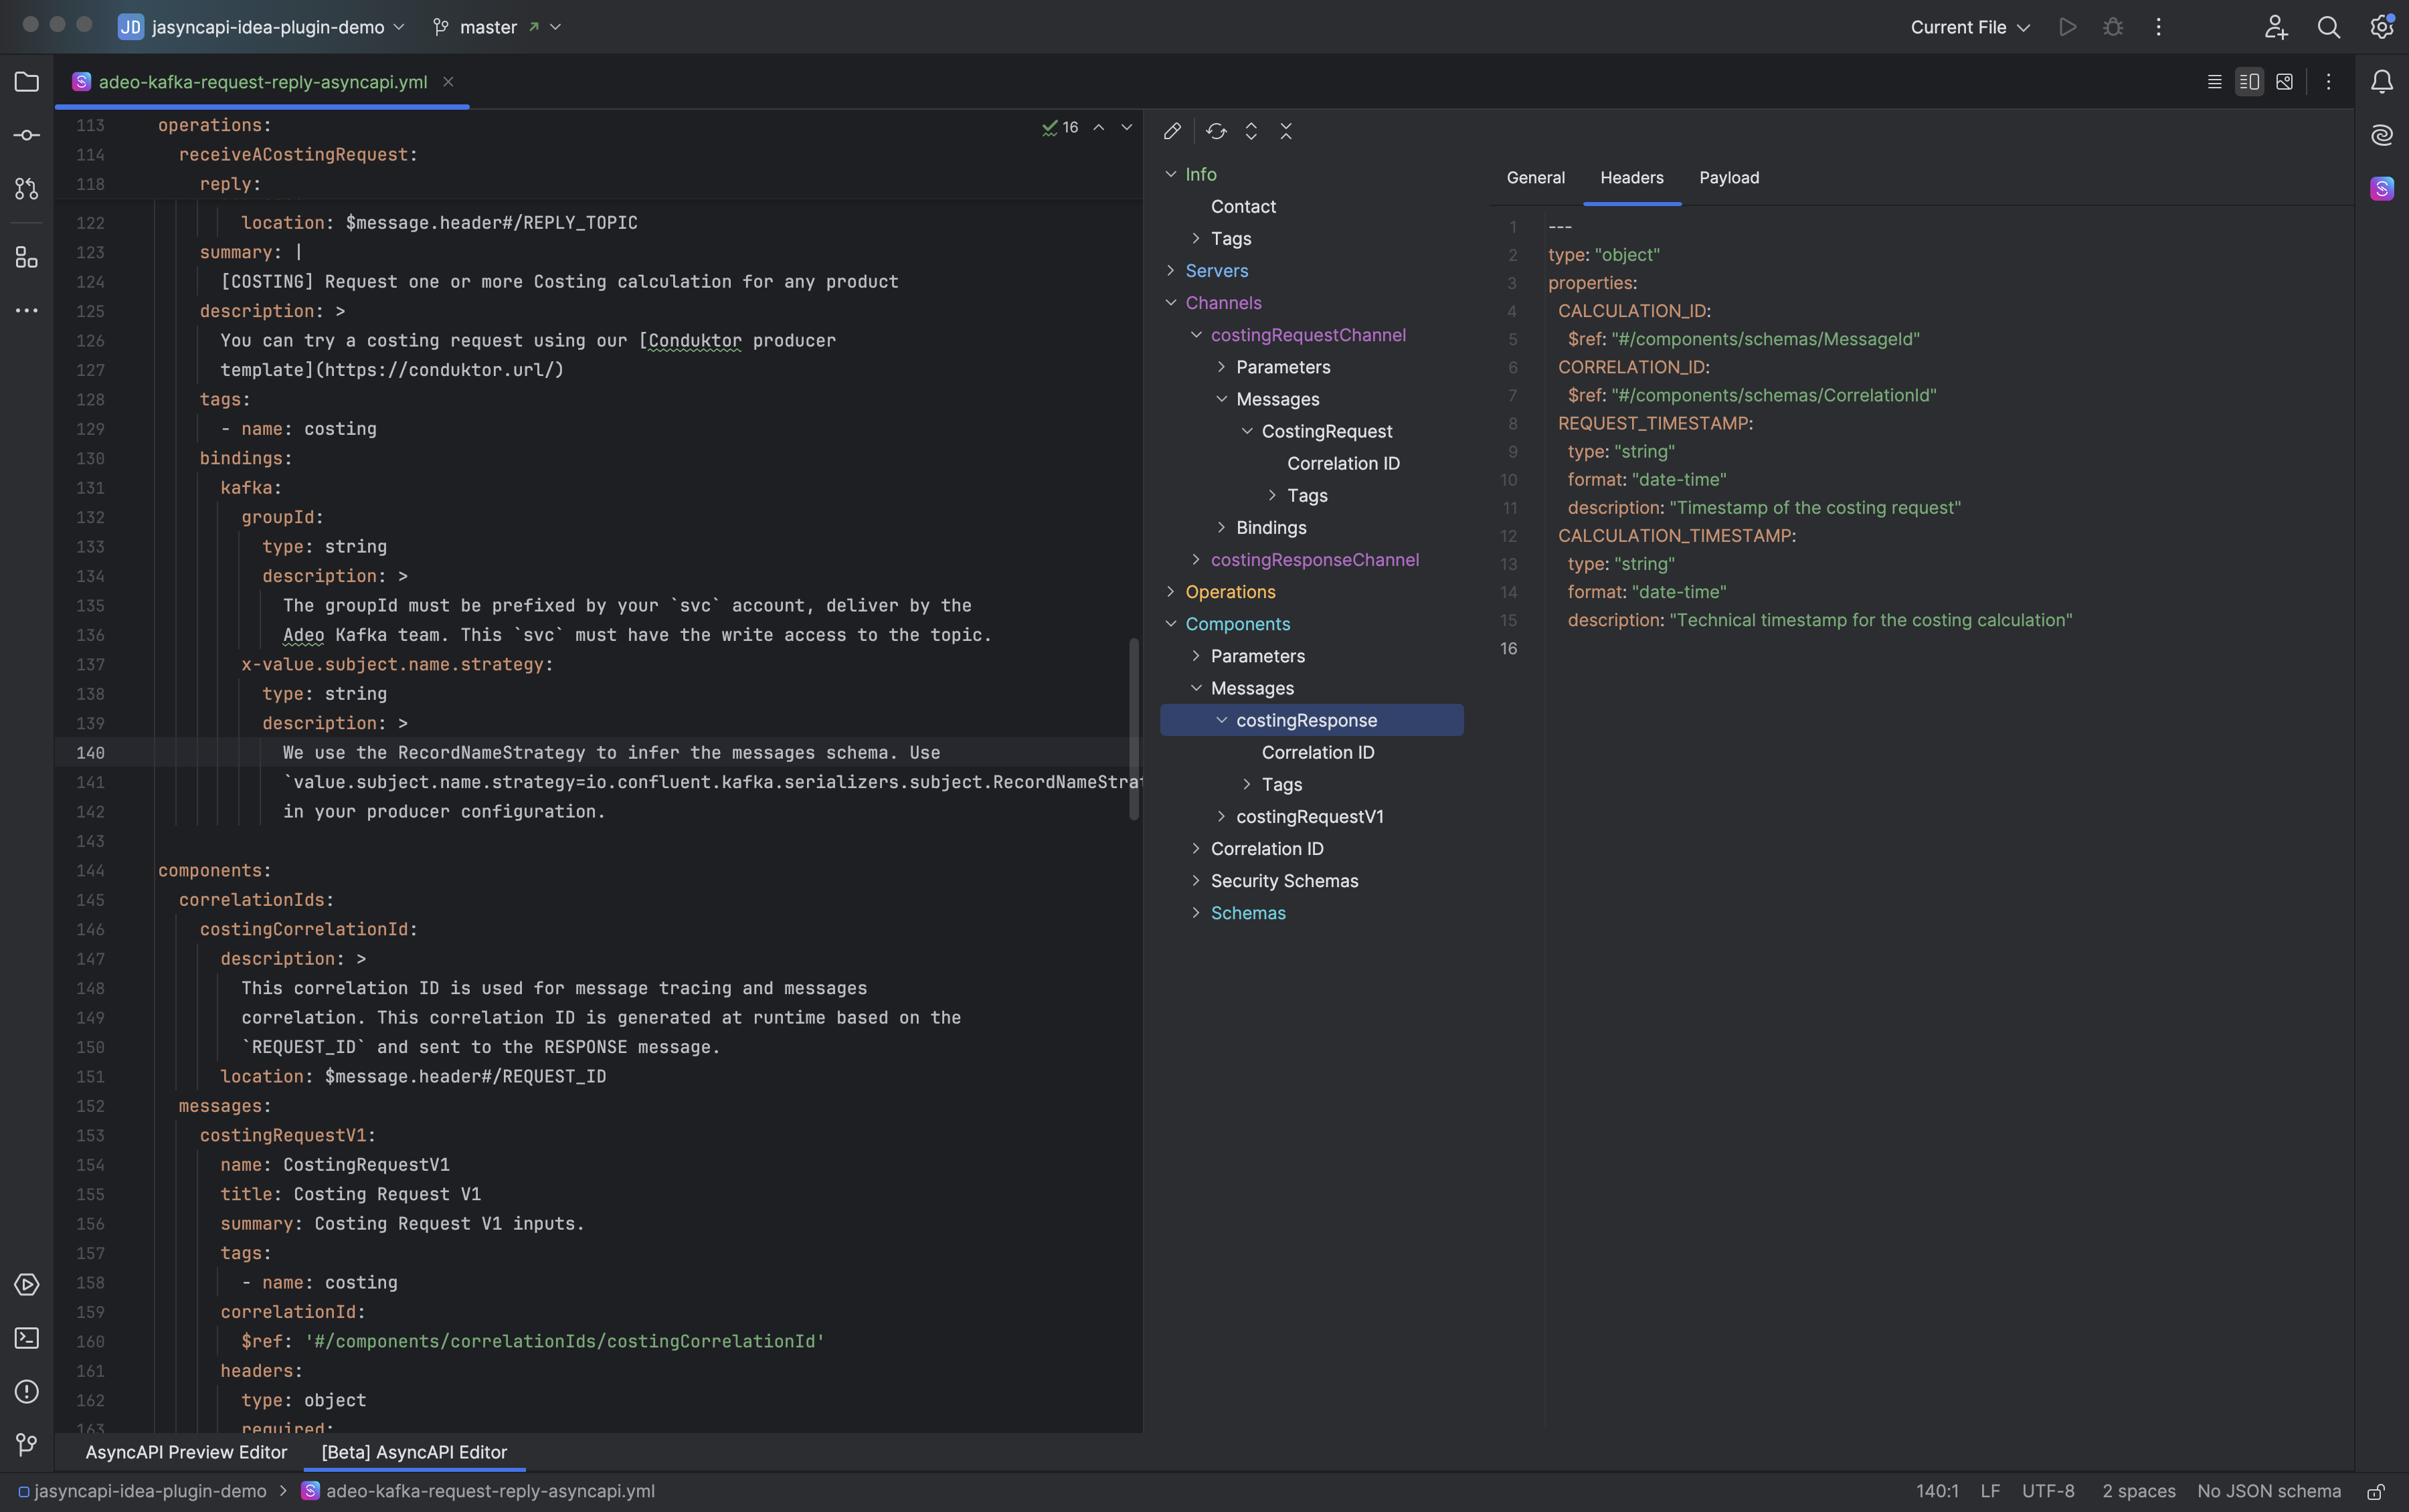The image size is (2409, 1512).
Task: Collapse the costingRequestChannel node
Action: [x=1196, y=335]
